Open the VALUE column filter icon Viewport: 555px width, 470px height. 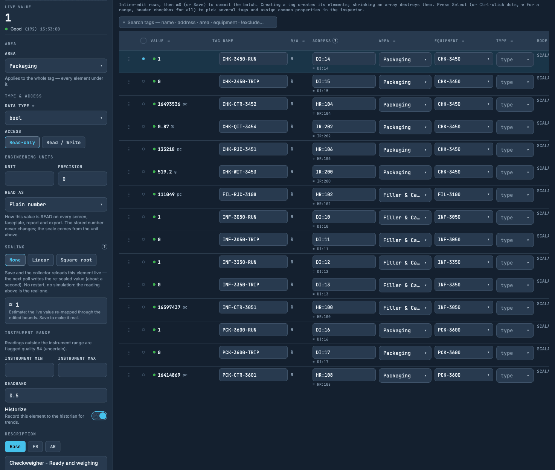pyautogui.click(x=169, y=41)
